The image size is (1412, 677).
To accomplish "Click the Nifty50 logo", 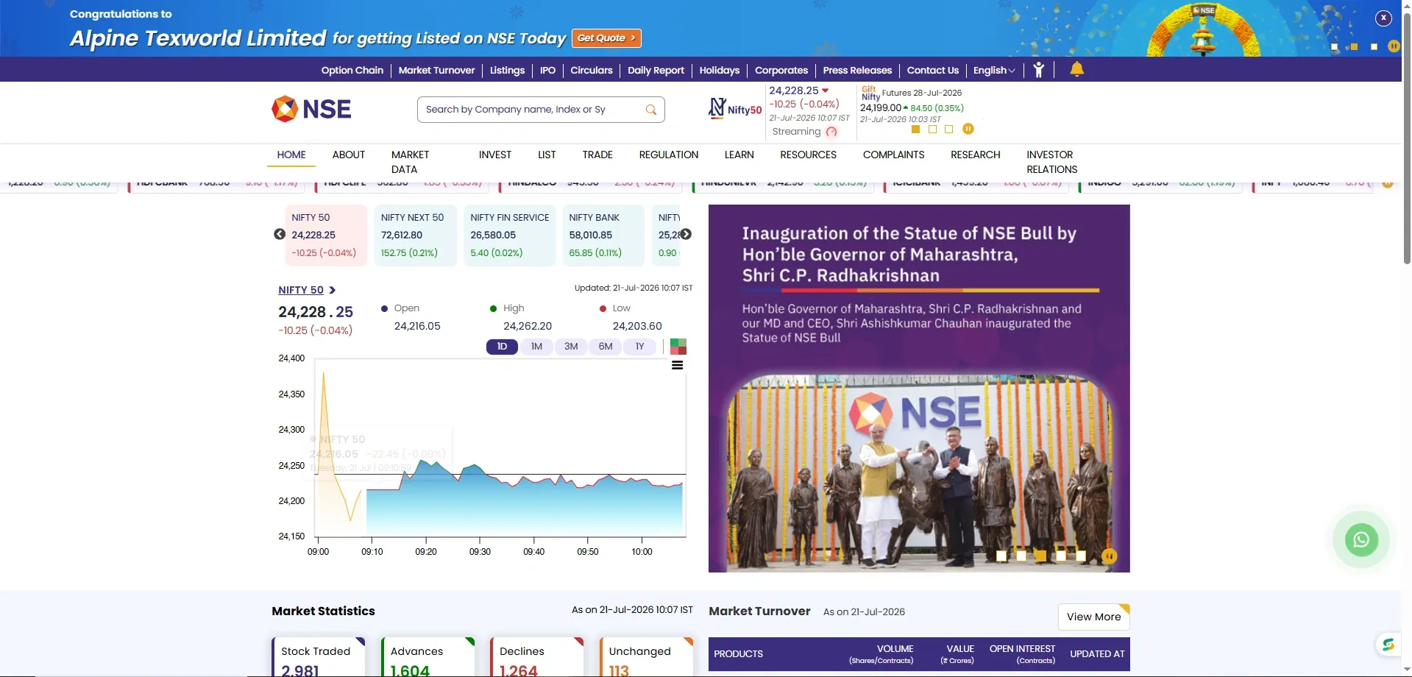I will pyautogui.click(x=734, y=109).
